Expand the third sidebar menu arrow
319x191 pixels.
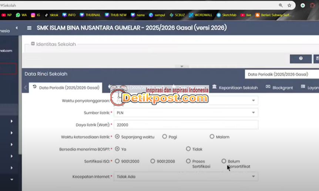pos(11,144)
